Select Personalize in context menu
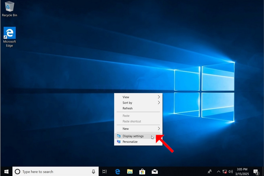Screen dimensions: 264x176 [x=138, y=142]
